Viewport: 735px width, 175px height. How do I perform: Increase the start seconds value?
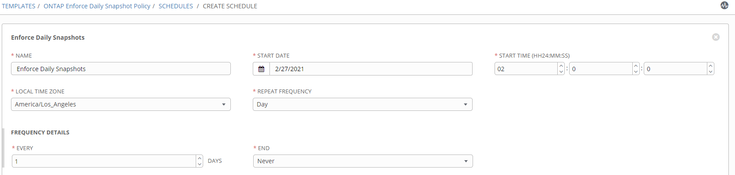click(x=710, y=66)
